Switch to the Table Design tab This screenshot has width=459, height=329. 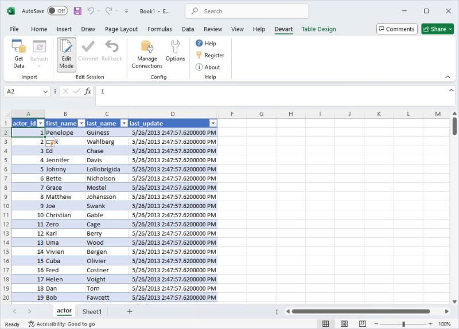point(318,29)
